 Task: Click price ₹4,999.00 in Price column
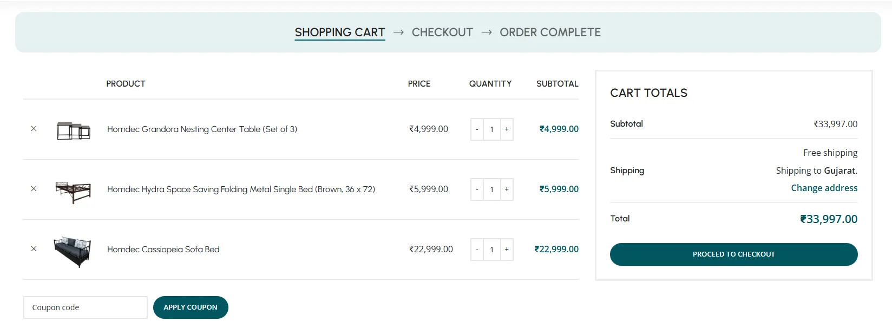click(429, 129)
